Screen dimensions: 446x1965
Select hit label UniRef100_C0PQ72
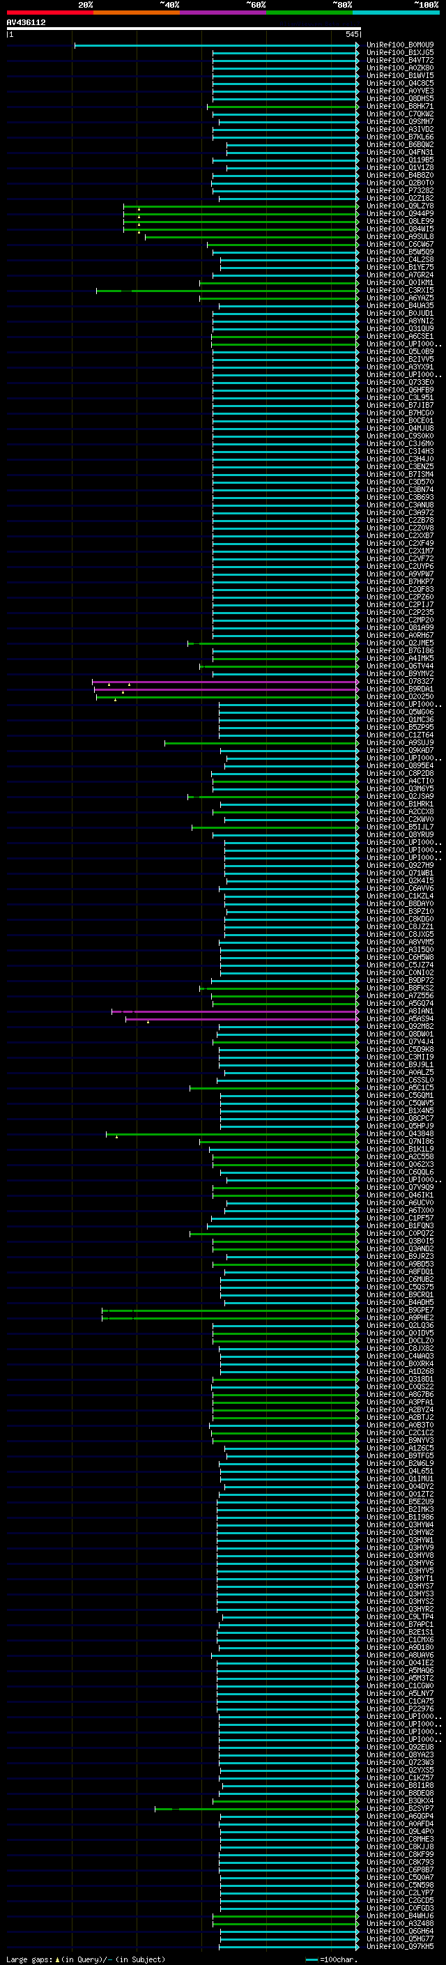(399, 1234)
